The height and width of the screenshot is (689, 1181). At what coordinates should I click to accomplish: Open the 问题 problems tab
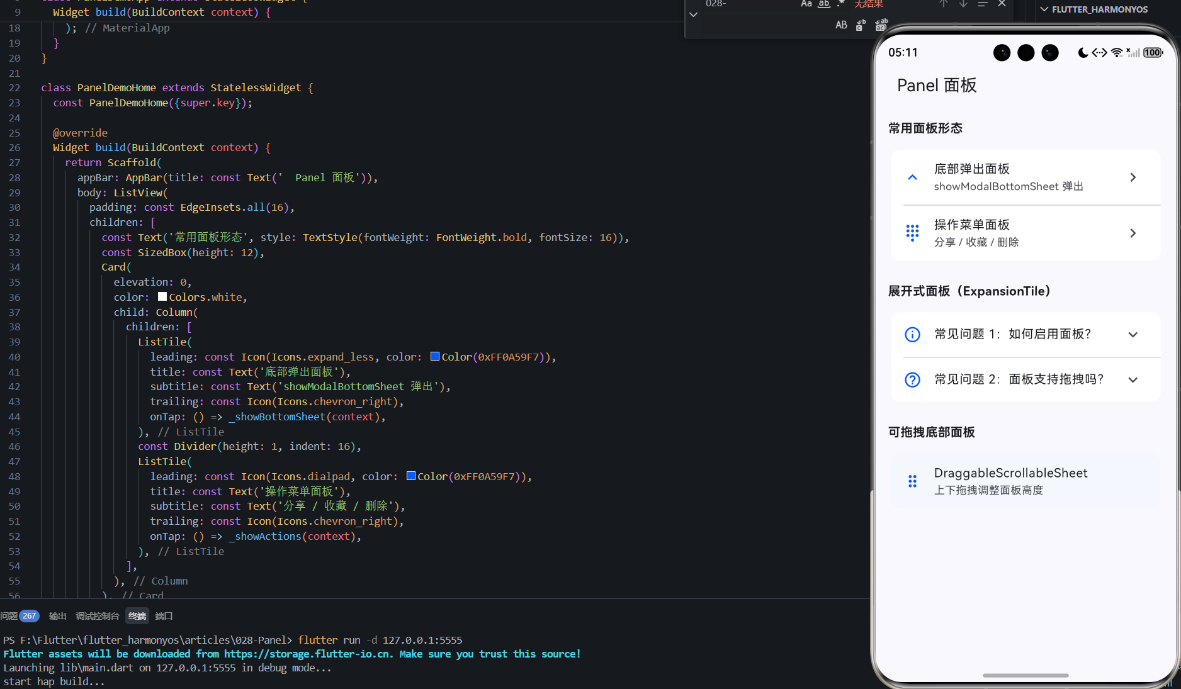[9, 616]
